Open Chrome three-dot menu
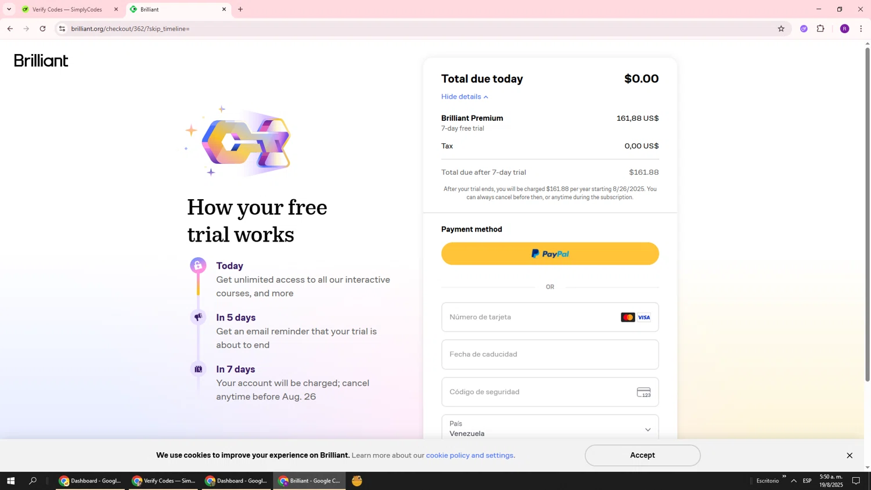The image size is (871, 490). pyautogui.click(x=861, y=28)
